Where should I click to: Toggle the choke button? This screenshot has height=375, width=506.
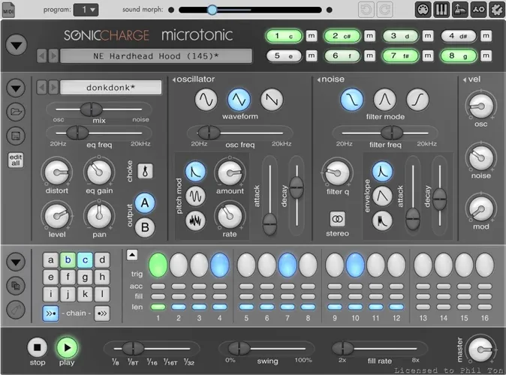tap(145, 171)
